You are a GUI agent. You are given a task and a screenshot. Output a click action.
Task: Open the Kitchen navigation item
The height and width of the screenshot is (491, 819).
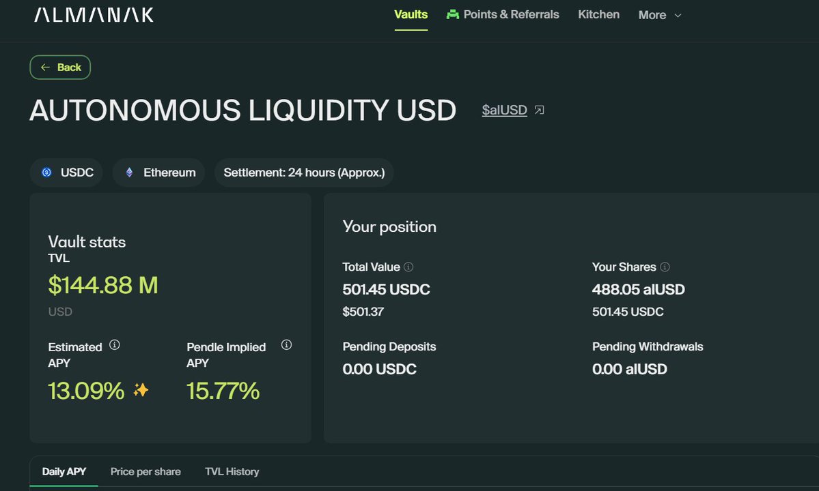(x=599, y=14)
